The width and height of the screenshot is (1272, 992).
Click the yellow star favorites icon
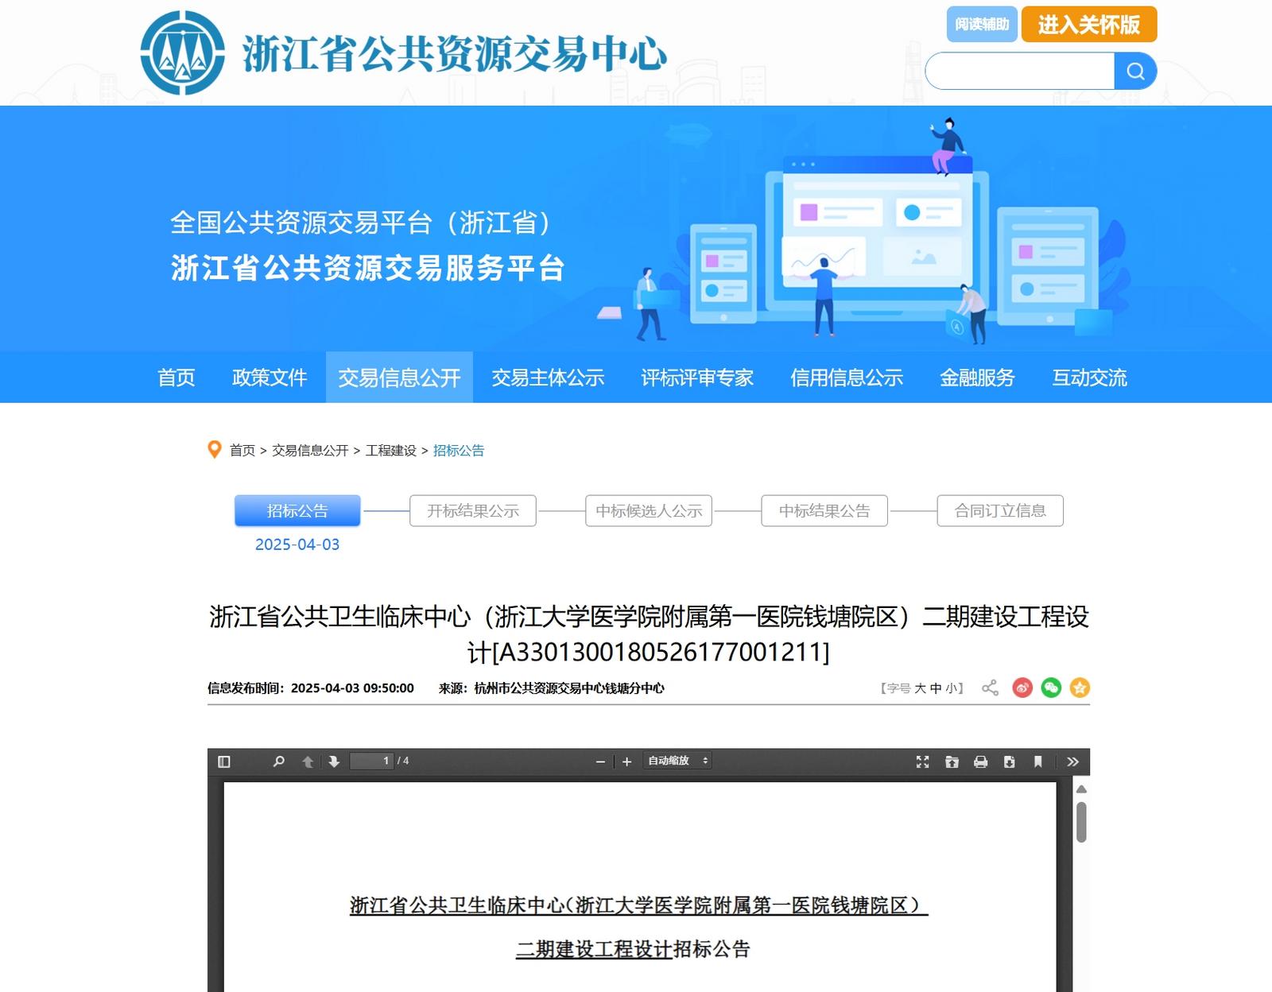click(1080, 688)
